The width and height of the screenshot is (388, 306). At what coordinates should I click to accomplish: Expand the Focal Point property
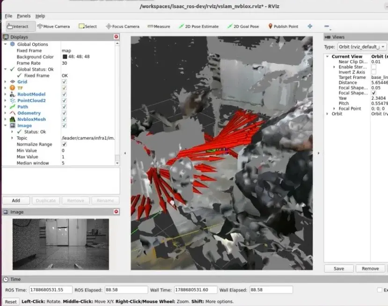[x=334, y=109]
